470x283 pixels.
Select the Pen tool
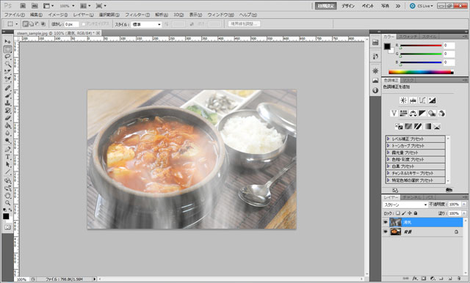7,150
